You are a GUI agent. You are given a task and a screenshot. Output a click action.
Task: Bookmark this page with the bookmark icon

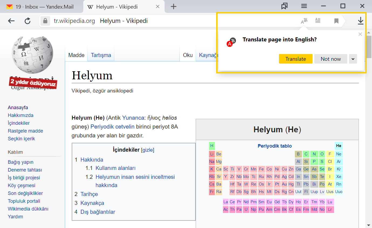click(x=336, y=21)
